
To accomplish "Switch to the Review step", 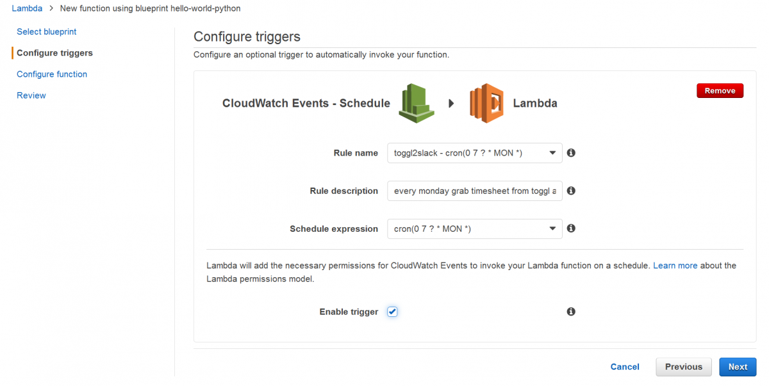I will pyautogui.click(x=31, y=95).
